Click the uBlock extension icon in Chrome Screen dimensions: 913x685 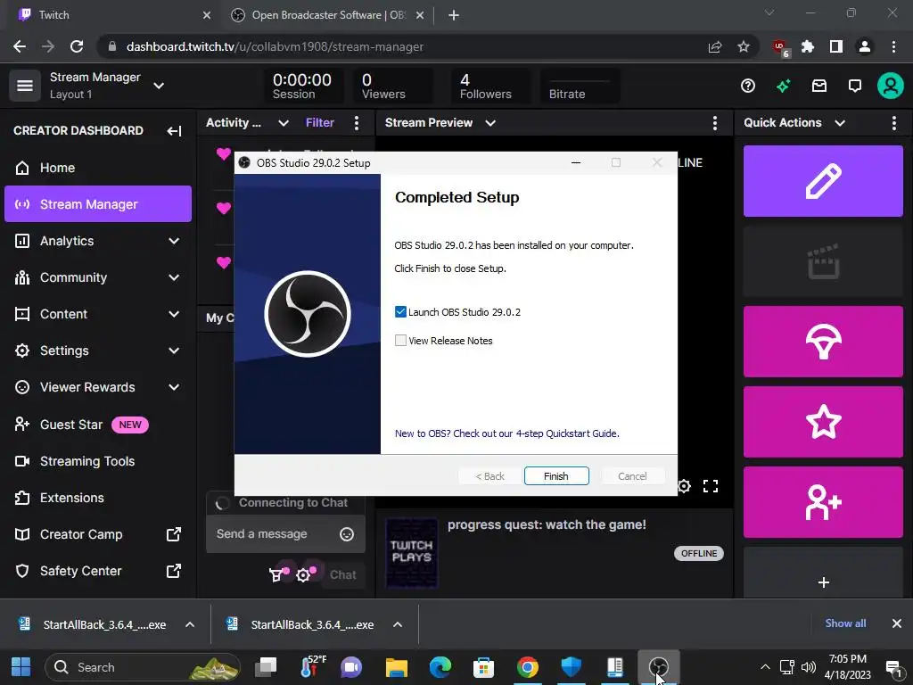[779, 47]
